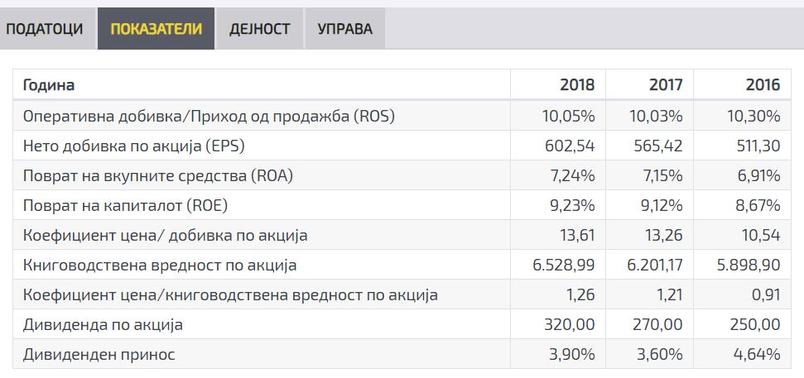This screenshot has width=804, height=378.
Task: Select the Нето добивка по акција (EPS) row
Action: pos(134,146)
